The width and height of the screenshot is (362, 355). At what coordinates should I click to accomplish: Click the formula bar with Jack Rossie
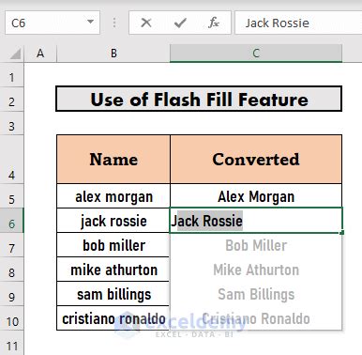[x=298, y=23]
